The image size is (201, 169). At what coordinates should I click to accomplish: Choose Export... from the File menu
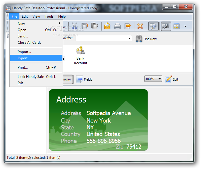[36, 58]
